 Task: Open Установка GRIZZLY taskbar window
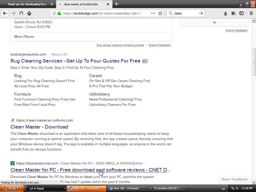point(166,188)
